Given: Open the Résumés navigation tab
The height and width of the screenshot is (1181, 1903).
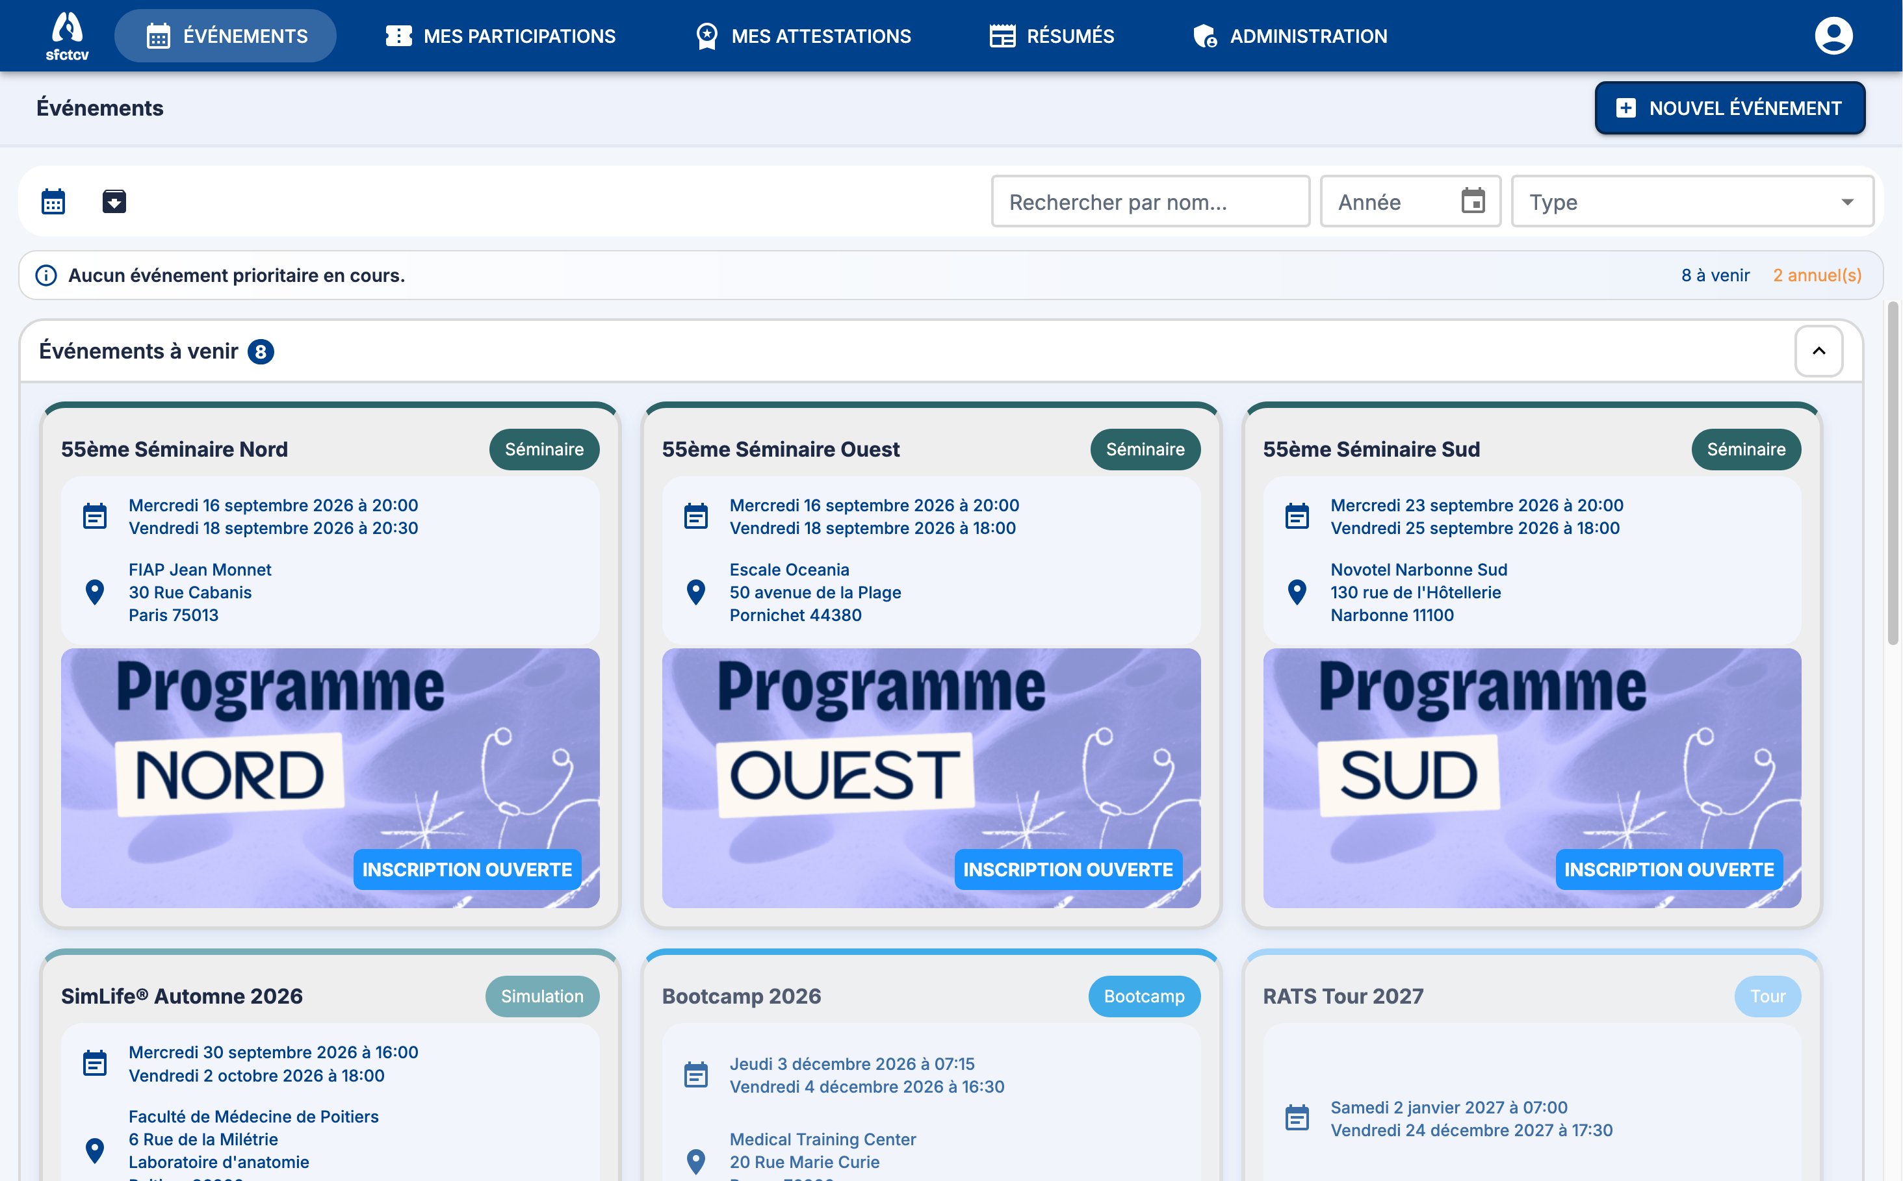Looking at the screenshot, I should pyautogui.click(x=1051, y=36).
